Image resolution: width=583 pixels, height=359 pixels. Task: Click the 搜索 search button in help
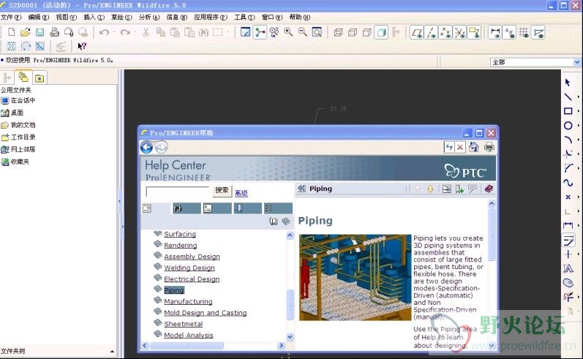(x=222, y=190)
